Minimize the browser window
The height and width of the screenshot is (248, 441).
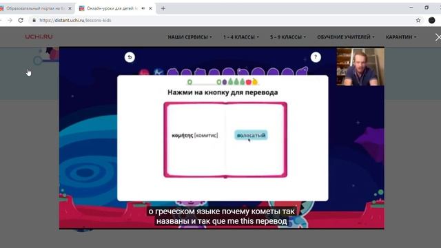(x=411, y=8)
